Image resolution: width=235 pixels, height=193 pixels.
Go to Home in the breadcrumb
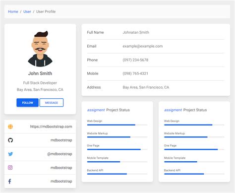tap(13, 11)
